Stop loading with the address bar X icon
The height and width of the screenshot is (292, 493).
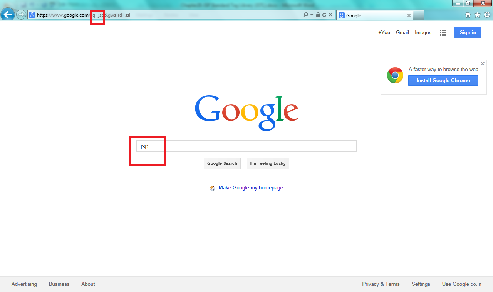[x=330, y=15]
